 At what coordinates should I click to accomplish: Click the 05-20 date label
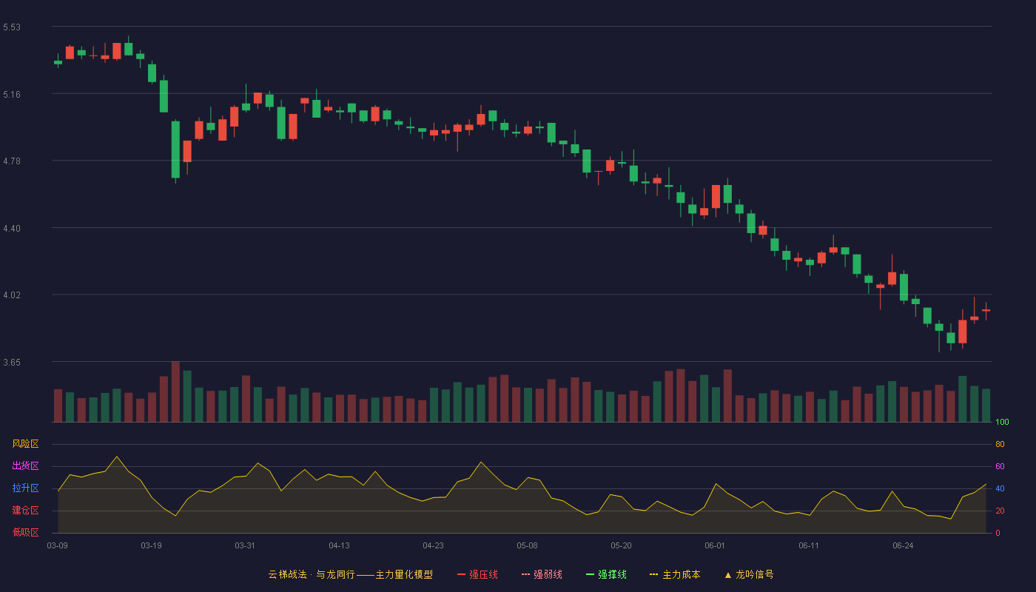click(x=621, y=545)
